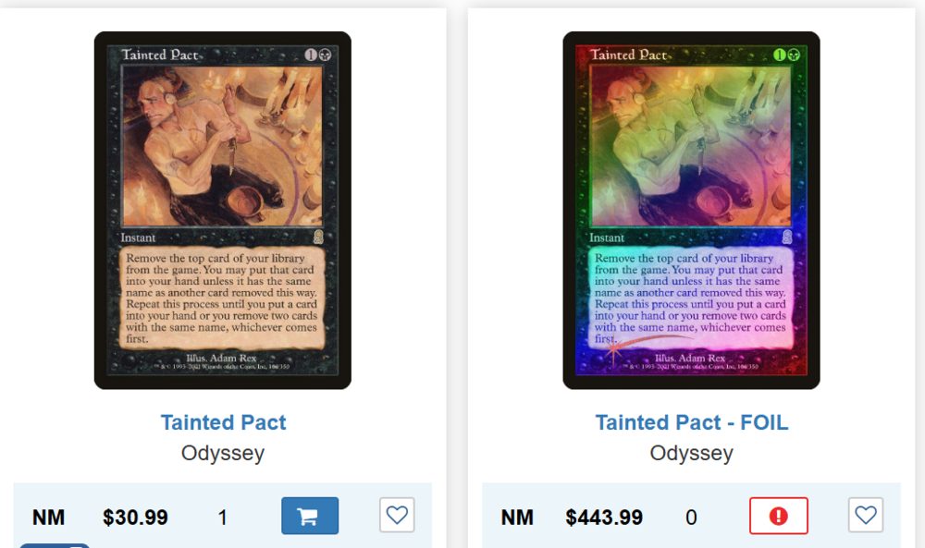Select NM condition for Tainted Pact FOIL
The image size is (925, 548).
tap(517, 518)
